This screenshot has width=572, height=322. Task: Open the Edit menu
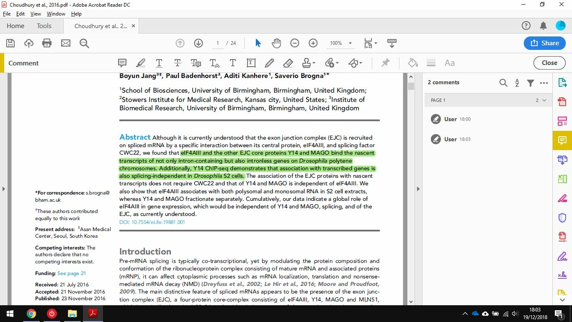(21, 14)
